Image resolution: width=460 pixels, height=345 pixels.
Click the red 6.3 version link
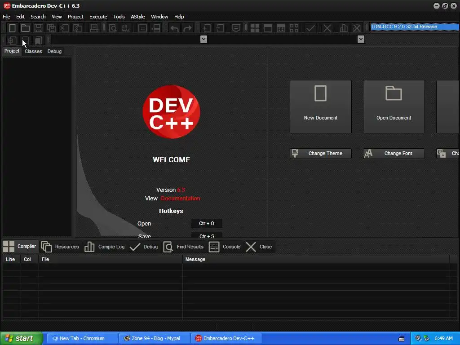(x=181, y=190)
